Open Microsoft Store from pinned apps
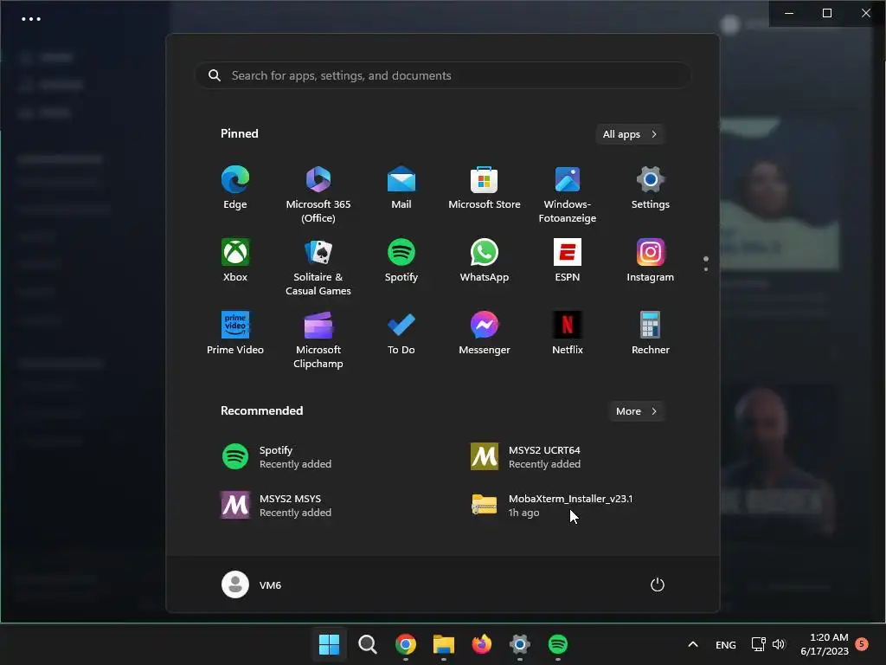886x665 pixels. coord(485,188)
